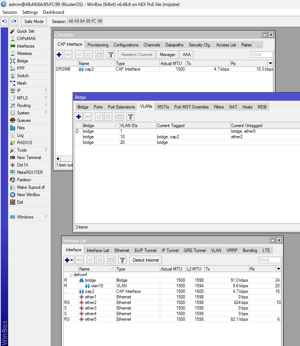
Task: Click the undo arrow in the top toolbar
Action: click(4, 22)
